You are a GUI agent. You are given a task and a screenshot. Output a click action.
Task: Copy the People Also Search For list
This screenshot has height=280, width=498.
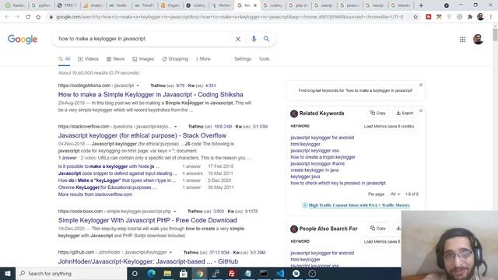click(378, 228)
